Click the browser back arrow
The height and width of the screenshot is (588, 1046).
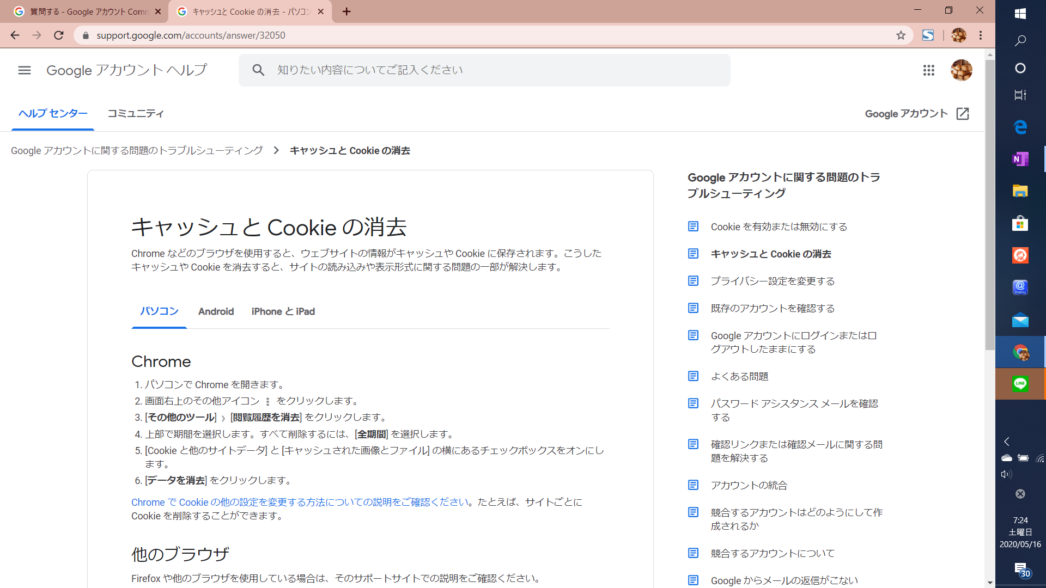tap(15, 35)
